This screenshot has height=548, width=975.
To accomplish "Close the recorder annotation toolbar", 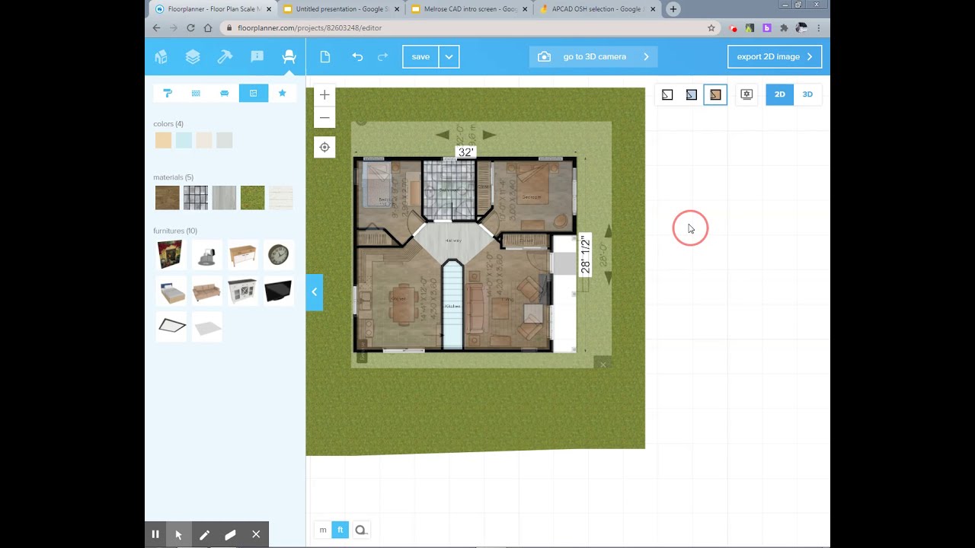I will click(256, 534).
